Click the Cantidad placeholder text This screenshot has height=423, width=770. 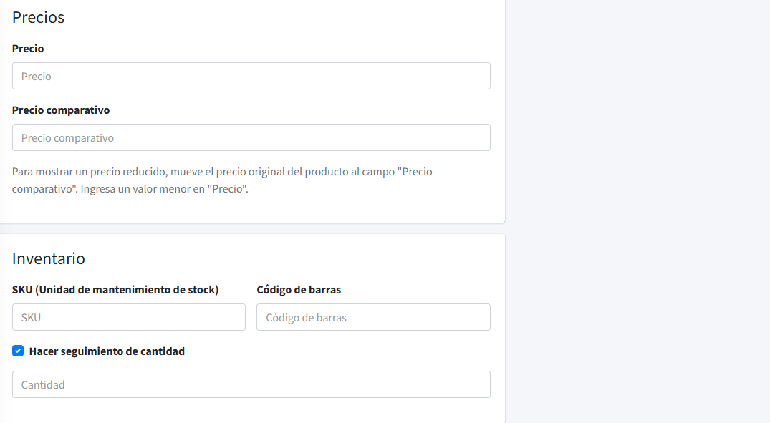point(43,384)
